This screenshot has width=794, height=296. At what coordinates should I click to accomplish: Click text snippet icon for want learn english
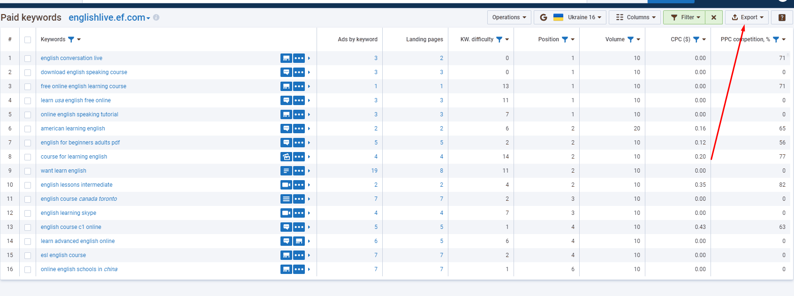(x=286, y=171)
